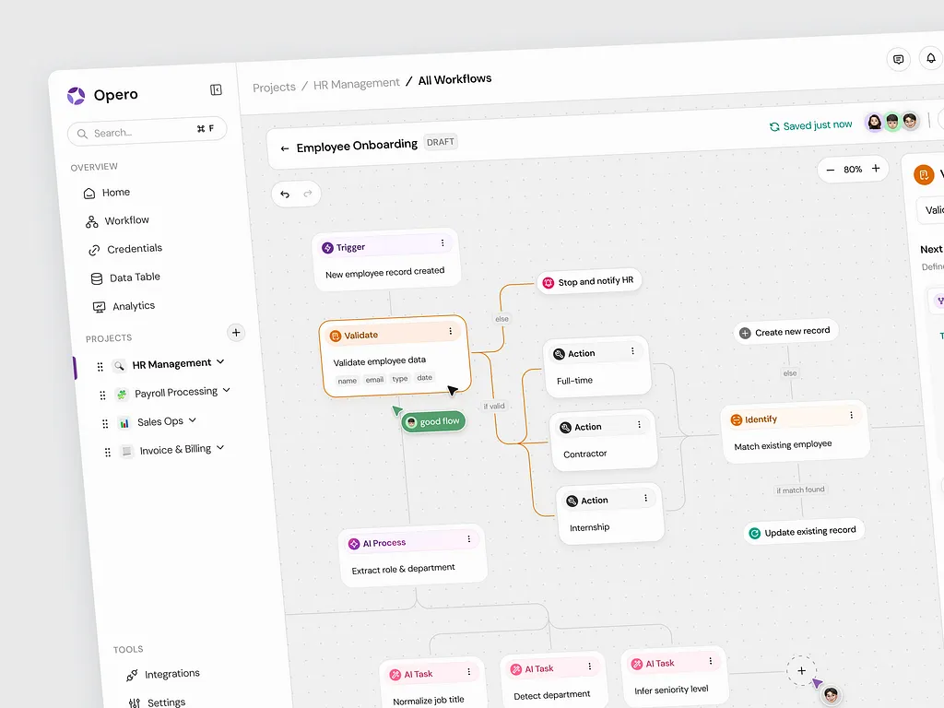Open Infer seniority level task options menu
944x708 pixels.
[711, 661]
